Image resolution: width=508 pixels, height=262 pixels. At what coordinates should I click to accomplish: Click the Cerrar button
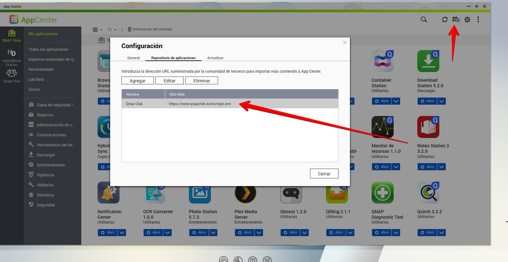tap(324, 173)
